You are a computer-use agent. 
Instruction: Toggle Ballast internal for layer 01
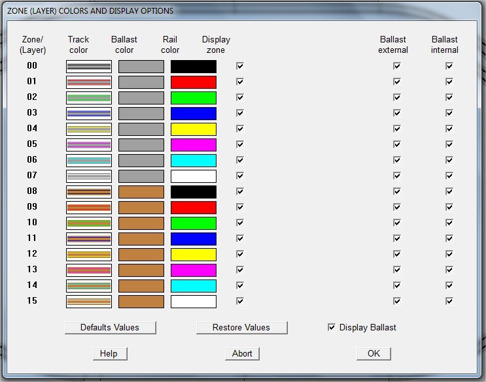pos(449,82)
